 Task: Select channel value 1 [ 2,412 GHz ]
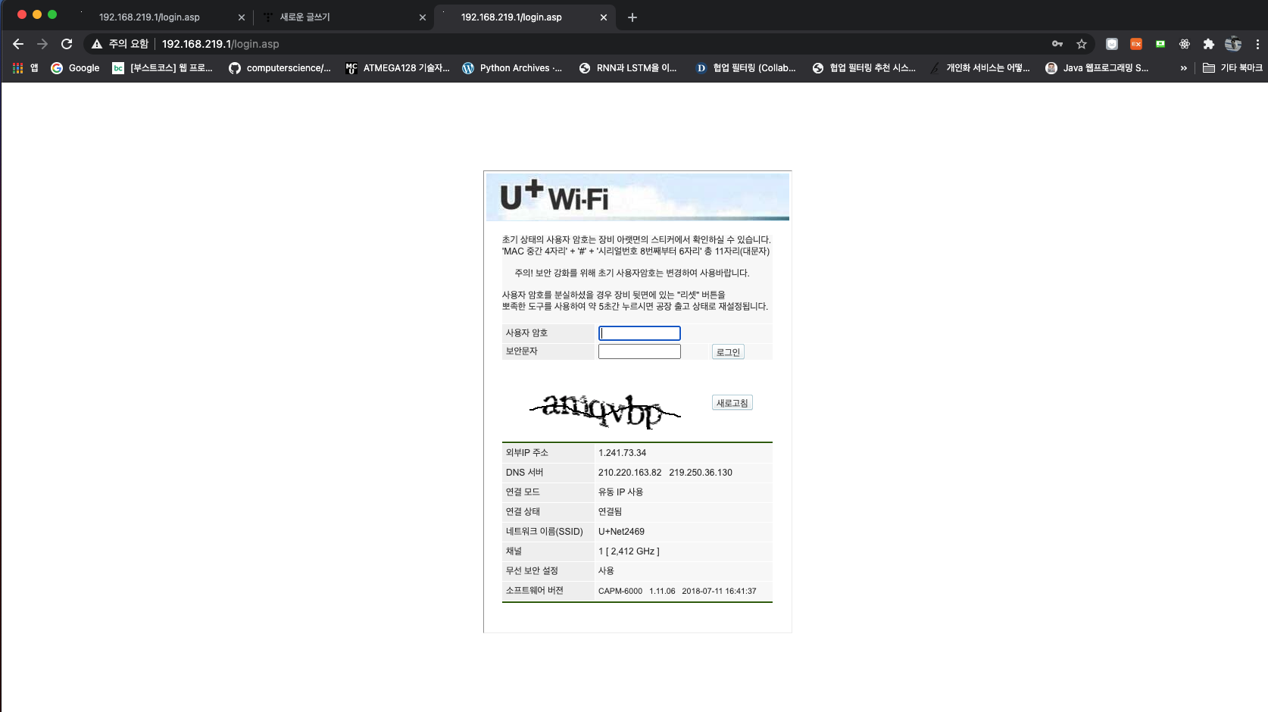pos(629,551)
